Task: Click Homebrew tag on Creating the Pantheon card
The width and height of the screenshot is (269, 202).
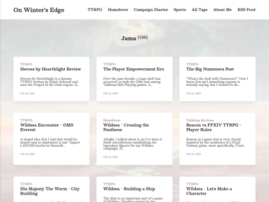Action: [x=112, y=120]
